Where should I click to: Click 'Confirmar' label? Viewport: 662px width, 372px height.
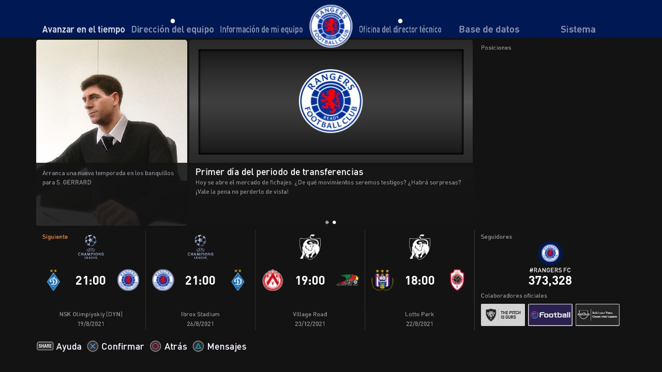123,347
